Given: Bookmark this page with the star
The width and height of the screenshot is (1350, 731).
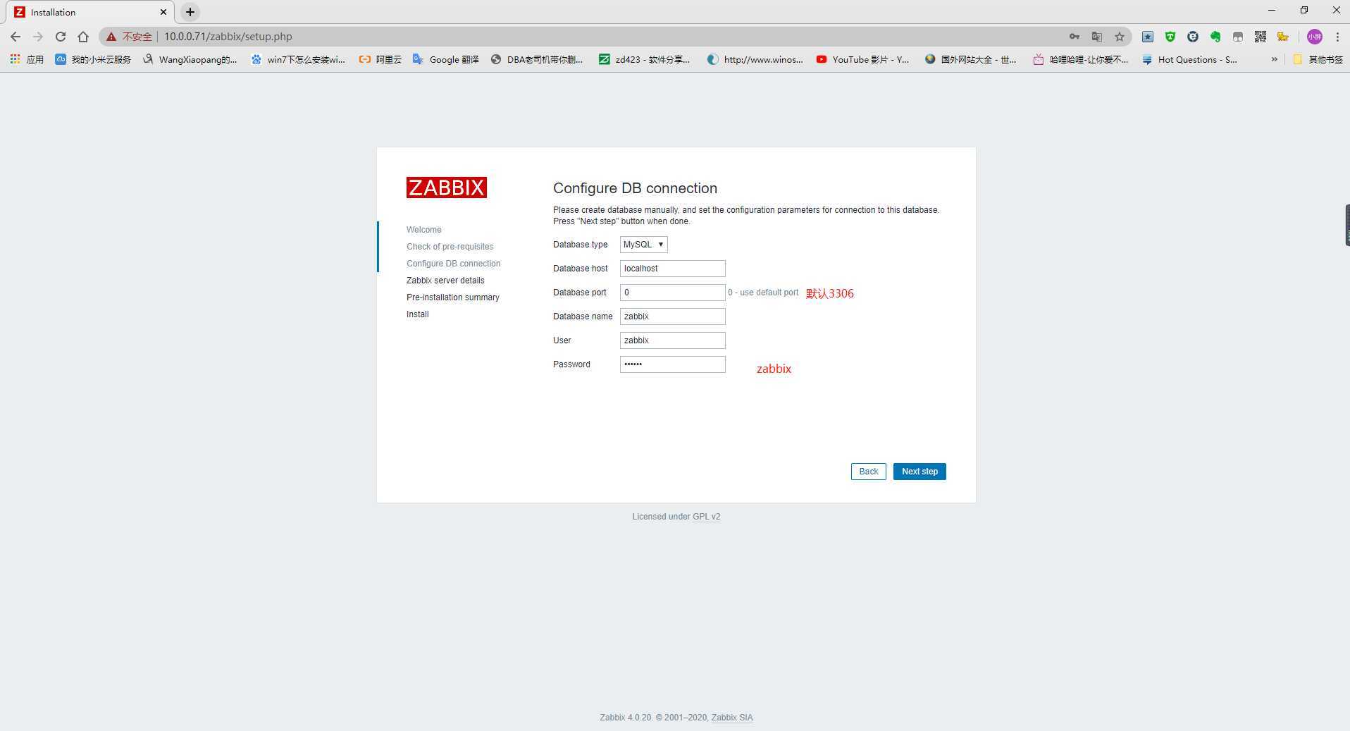Looking at the screenshot, I should coord(1120,37).
